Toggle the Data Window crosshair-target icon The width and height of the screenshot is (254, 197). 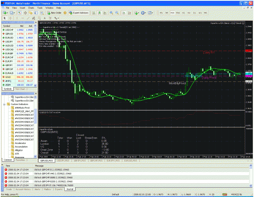[25, 13]
